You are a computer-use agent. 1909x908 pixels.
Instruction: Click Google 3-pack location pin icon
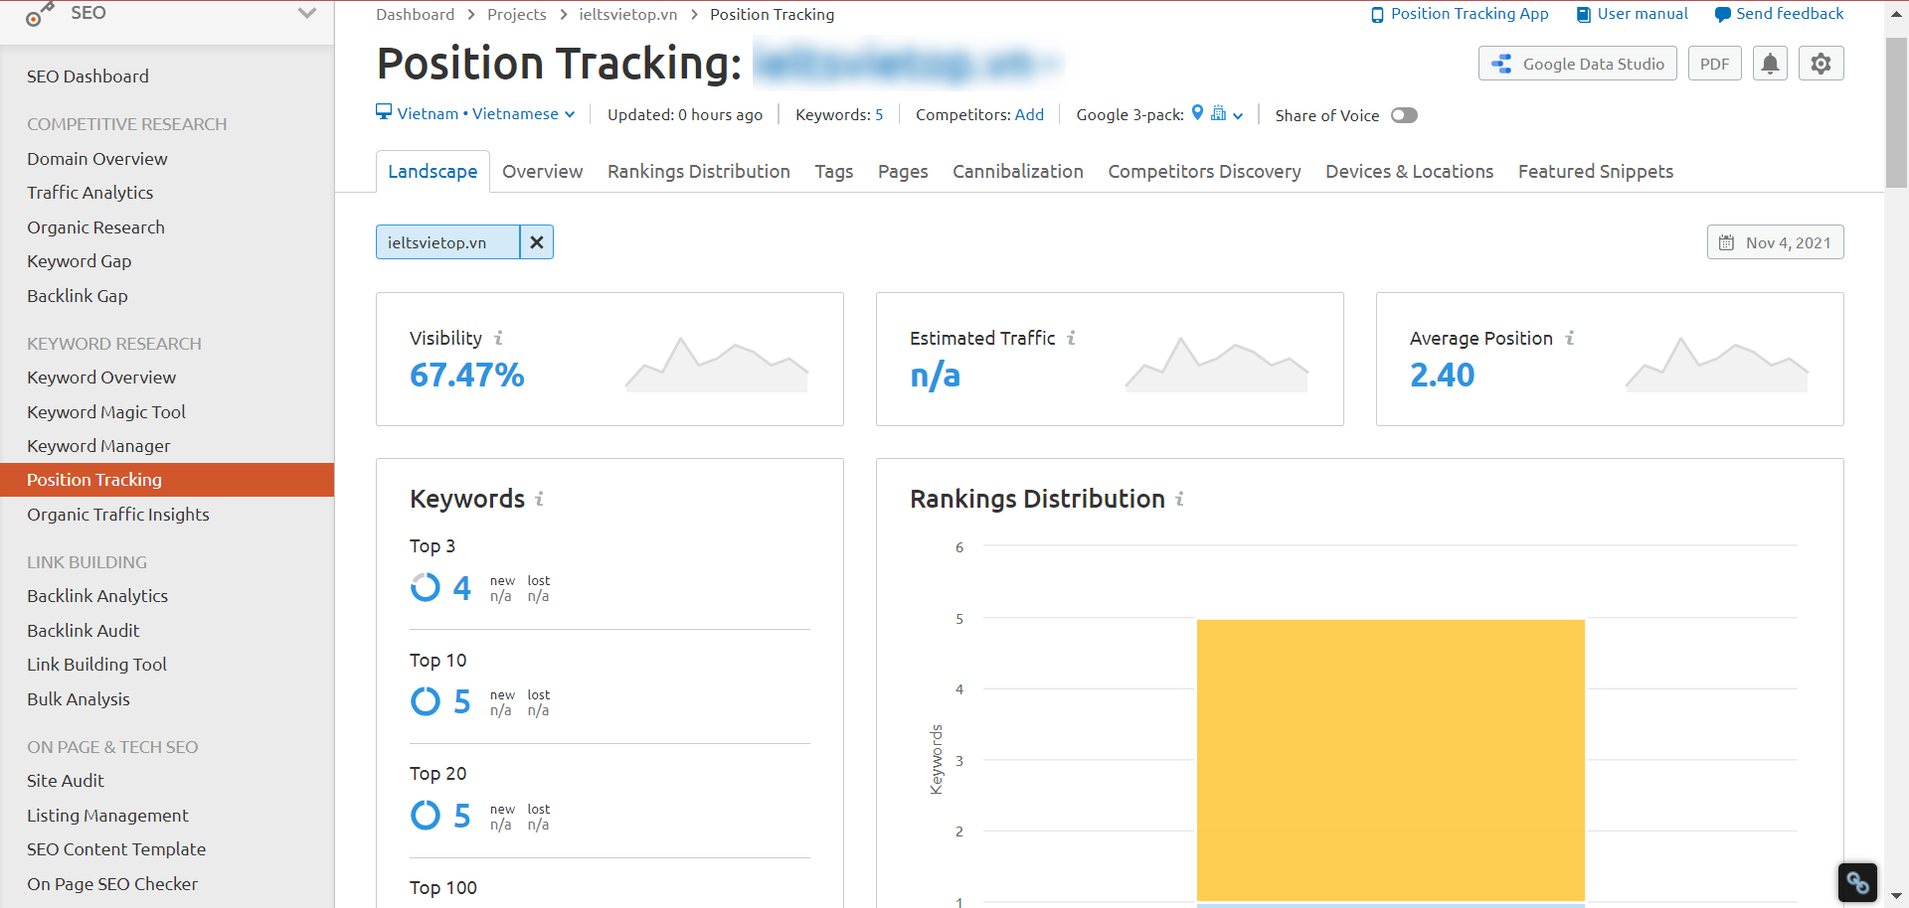1197,113
